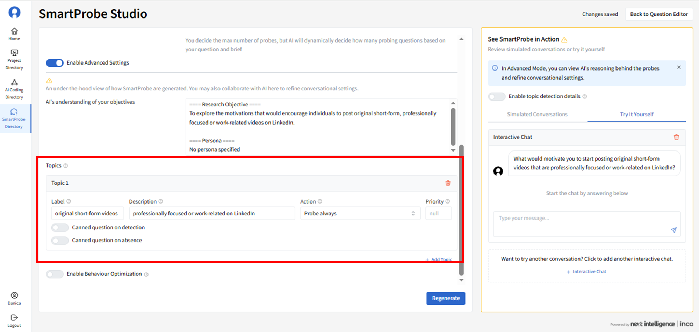Delete Topic 1 with trash icon

coord(448,183)
